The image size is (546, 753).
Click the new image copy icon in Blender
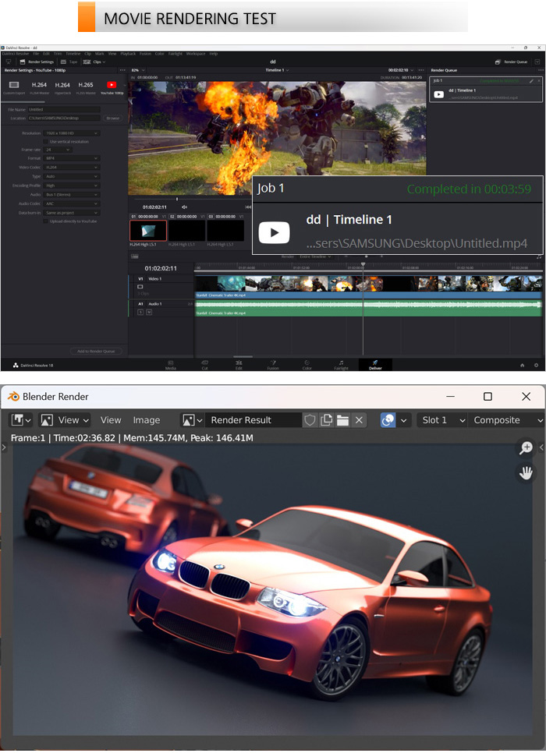[326, 420]
